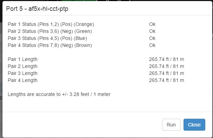This screenshot has width=213, height=138.
Task: Click the 265.74 ft value for Pair 3 Length
Action: 167,73
